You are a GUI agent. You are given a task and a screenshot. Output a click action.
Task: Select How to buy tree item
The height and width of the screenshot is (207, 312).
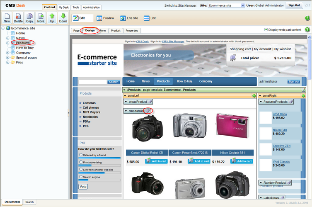(25, 48)
